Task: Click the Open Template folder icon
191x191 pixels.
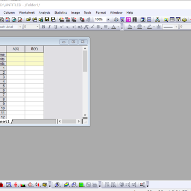Action: click(x=34, y=20)
